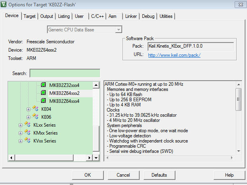Click description pane scroll left arrow

(x=107, y=158)
